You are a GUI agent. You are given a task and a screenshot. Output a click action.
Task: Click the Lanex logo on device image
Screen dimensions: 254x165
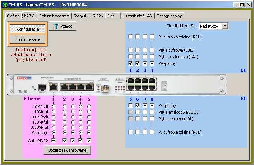(x=24, y=78)
